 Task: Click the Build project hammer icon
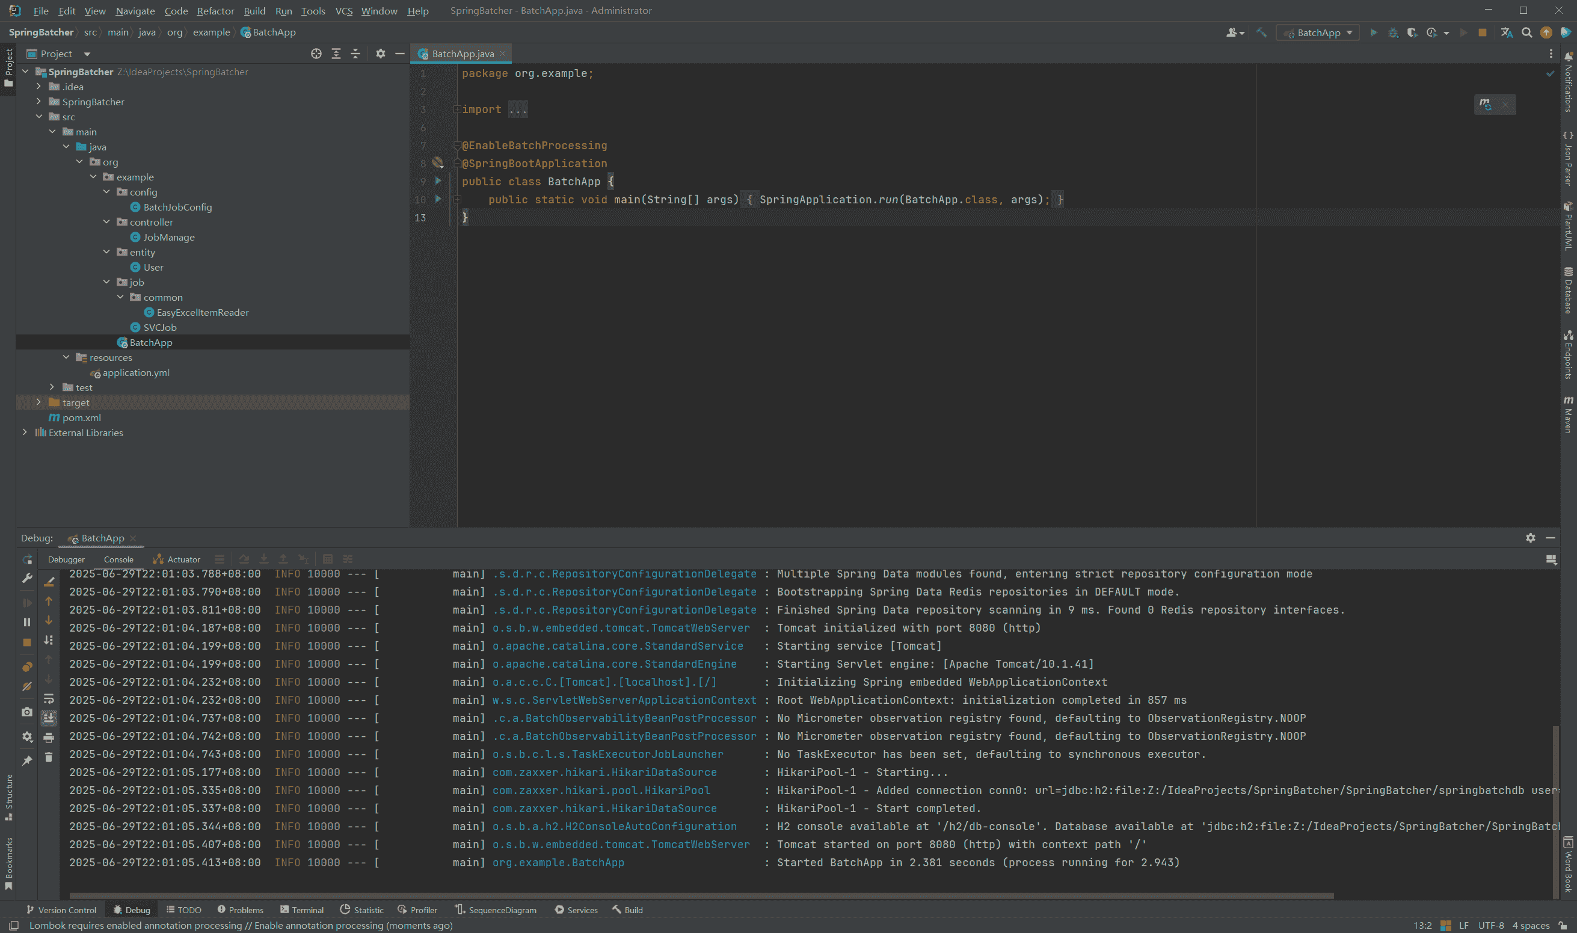(1261, 32)
